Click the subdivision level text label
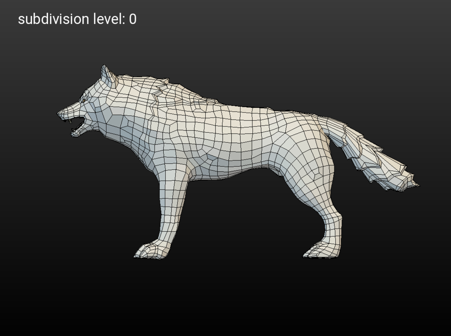 [77, 18]
